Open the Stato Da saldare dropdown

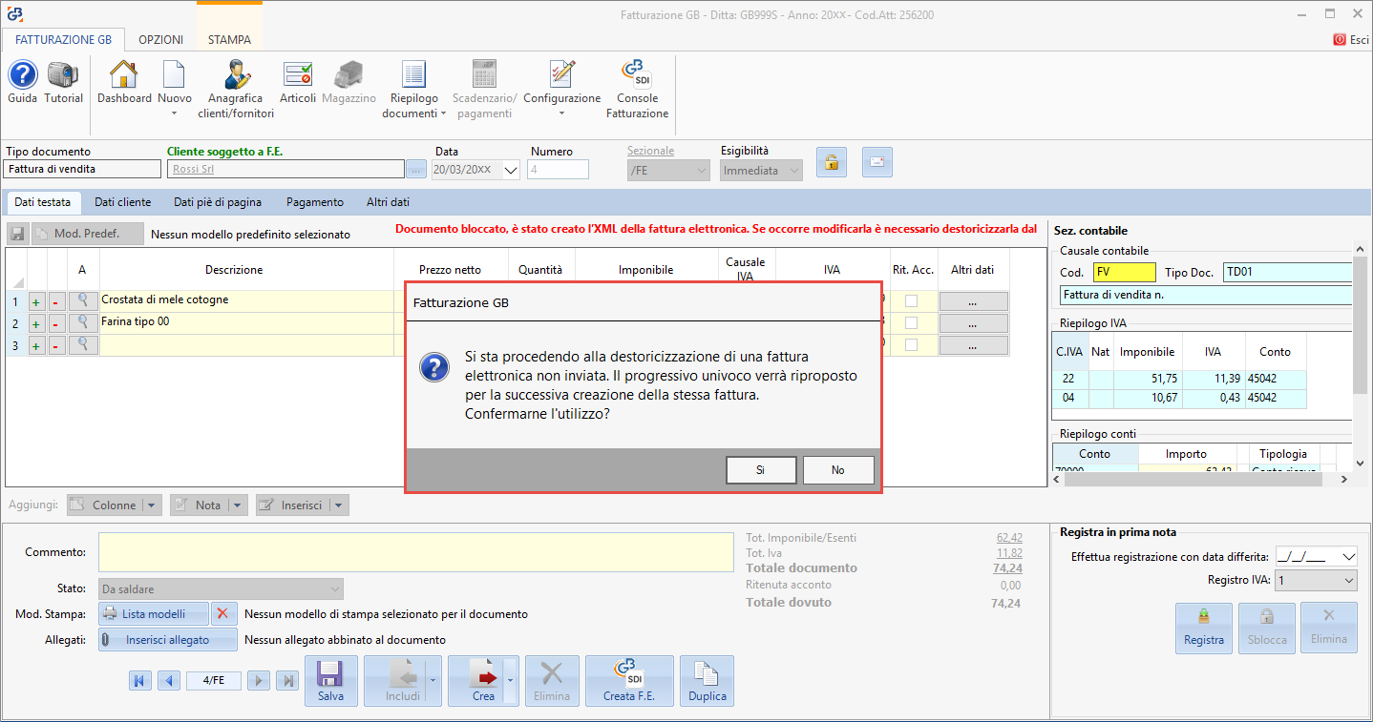[334, 589]
